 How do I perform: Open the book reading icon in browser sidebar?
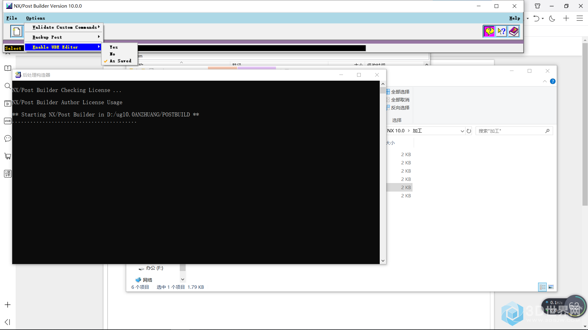click(x=8, y=68)
